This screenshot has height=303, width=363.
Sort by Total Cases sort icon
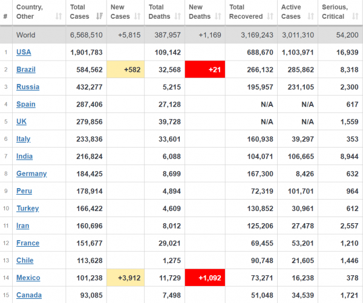point(99,16)
